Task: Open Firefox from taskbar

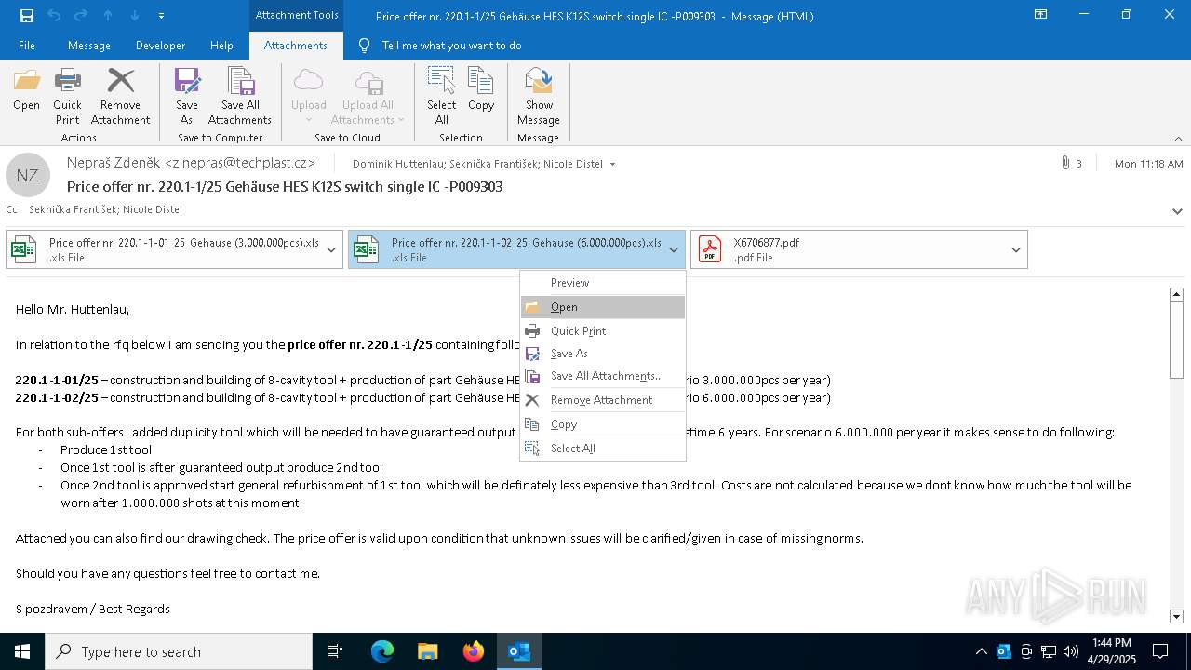Action: 474,651
